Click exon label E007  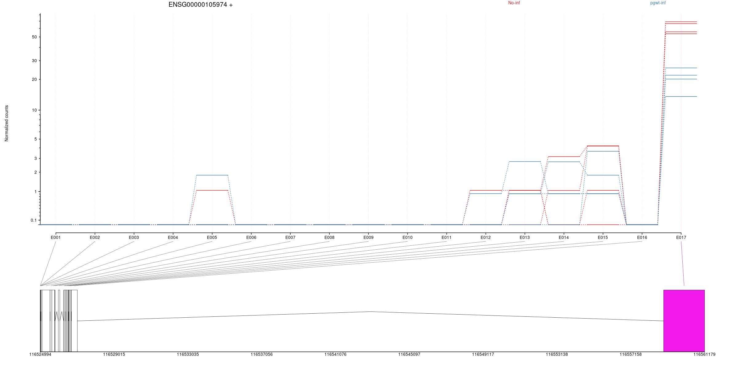pos(290,237)
